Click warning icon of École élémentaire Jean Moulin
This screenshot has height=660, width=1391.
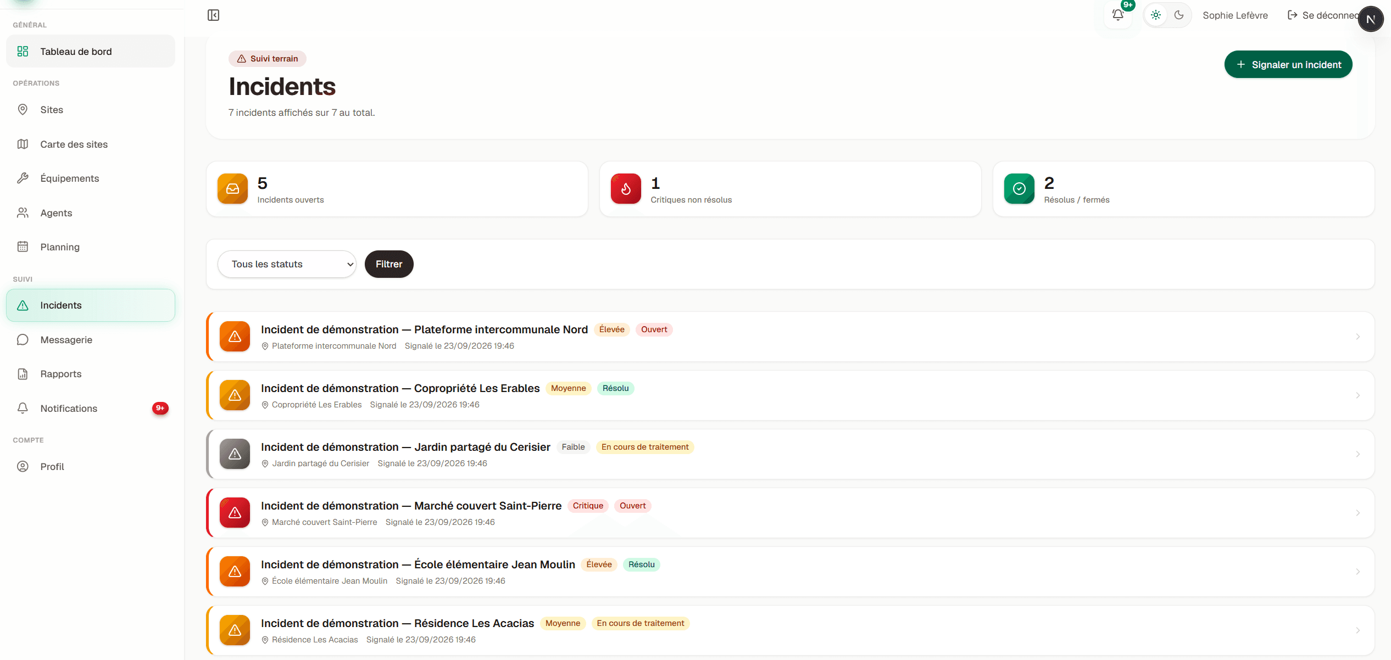tap(235, 572)
